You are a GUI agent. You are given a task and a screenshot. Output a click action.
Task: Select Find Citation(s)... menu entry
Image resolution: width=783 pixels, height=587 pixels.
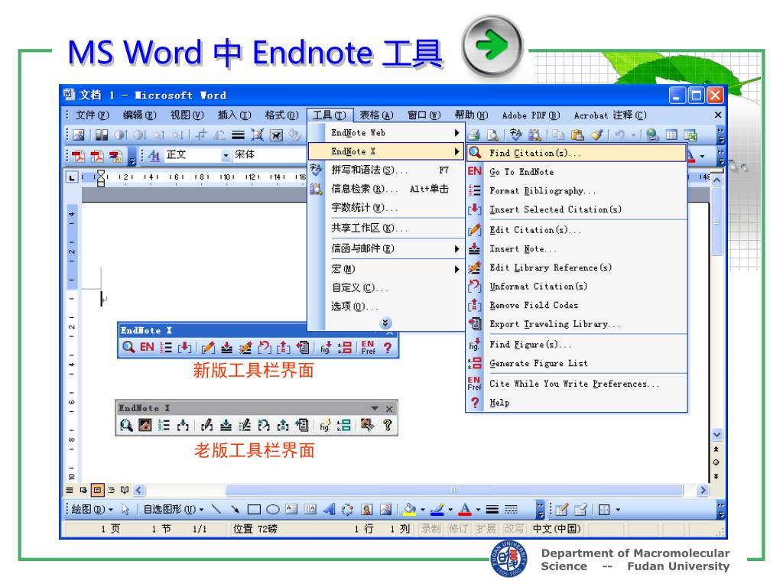coord(577,153)
